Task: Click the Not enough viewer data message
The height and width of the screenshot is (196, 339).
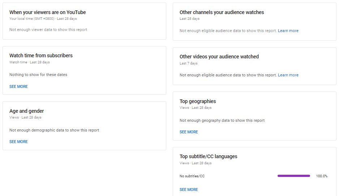Action: (48, 30)
